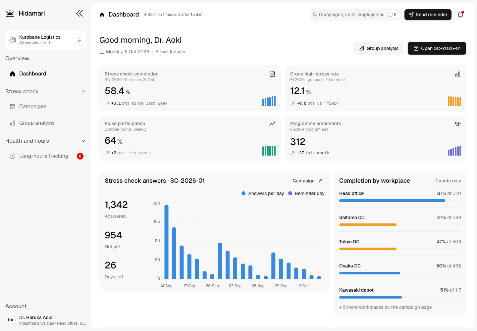Collapse the Stress check sidebar section
This screenshot has width=477, height=331.
46,91
